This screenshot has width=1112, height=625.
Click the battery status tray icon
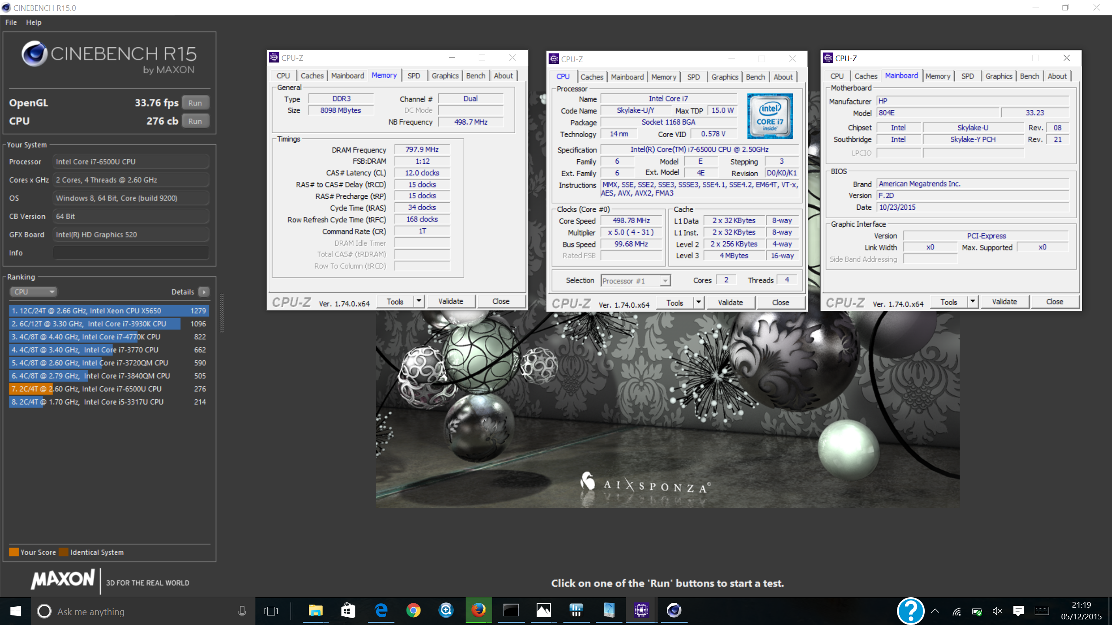[x=977, y=612]
